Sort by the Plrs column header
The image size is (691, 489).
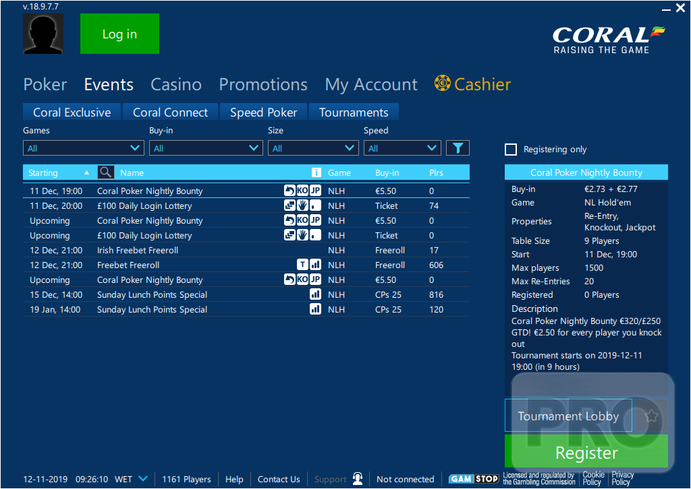(x=437, y=173)
